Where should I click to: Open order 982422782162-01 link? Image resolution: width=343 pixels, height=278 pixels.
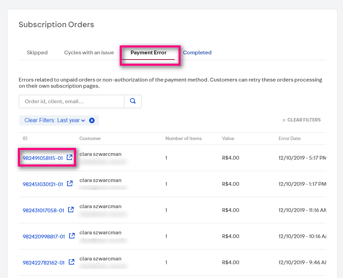43,263
